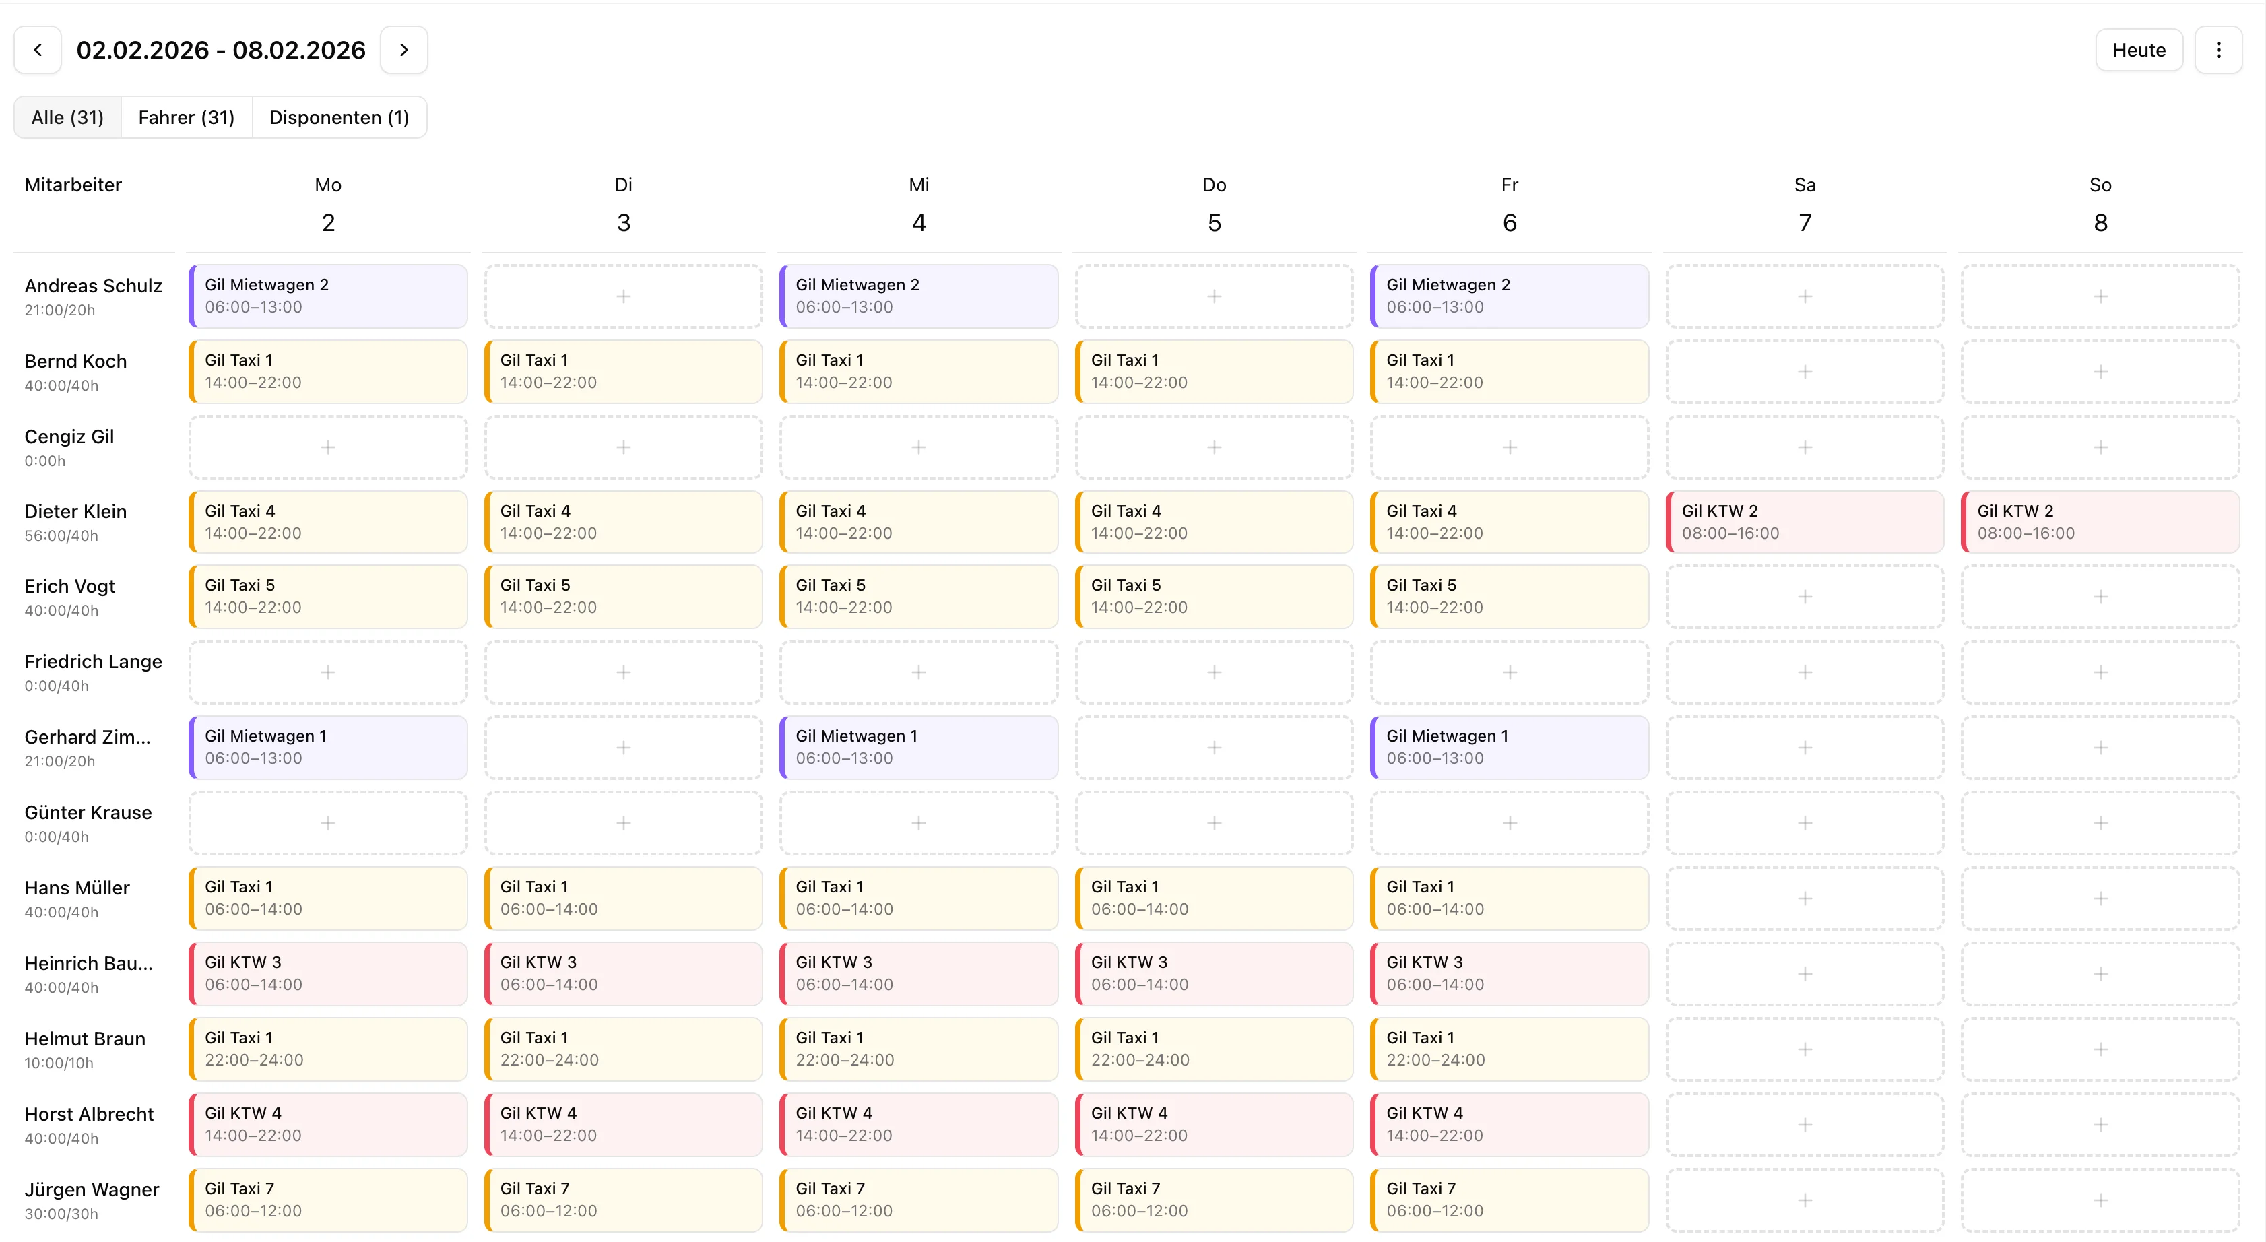Add shift for Erich Vogt on Sunday
The width and height of the screenshot is (2266, 1242).
click(2100, 596)
